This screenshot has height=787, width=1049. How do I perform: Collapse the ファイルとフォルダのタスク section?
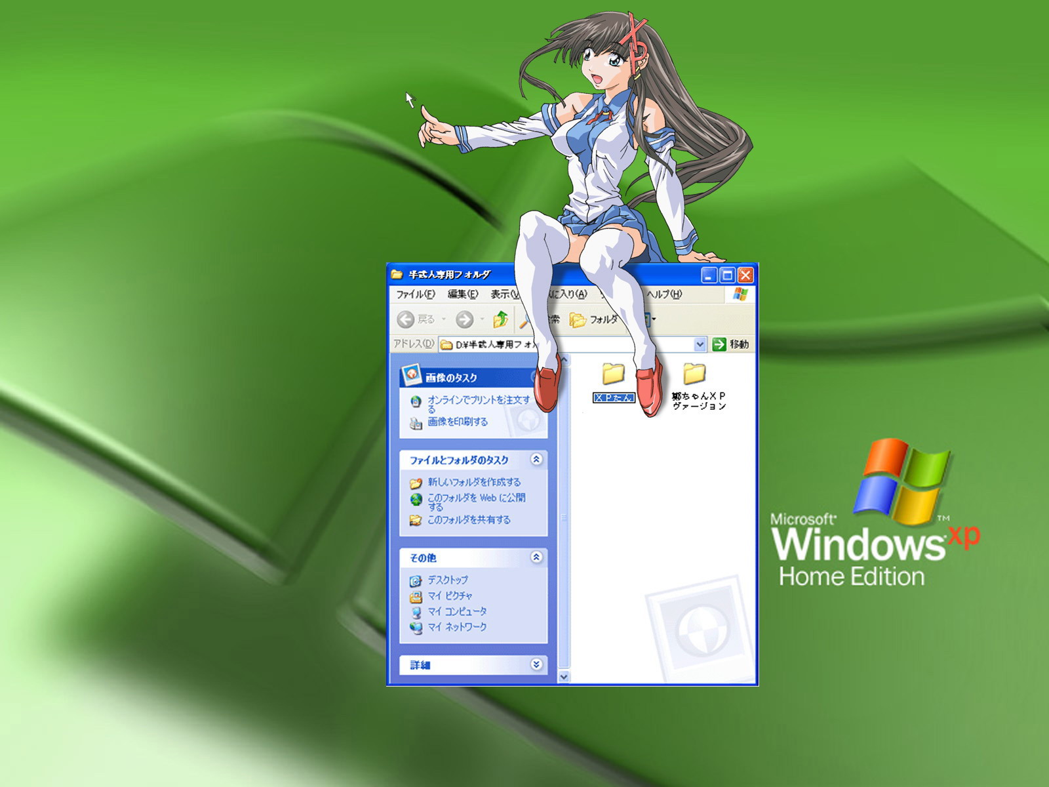(536, 460)
